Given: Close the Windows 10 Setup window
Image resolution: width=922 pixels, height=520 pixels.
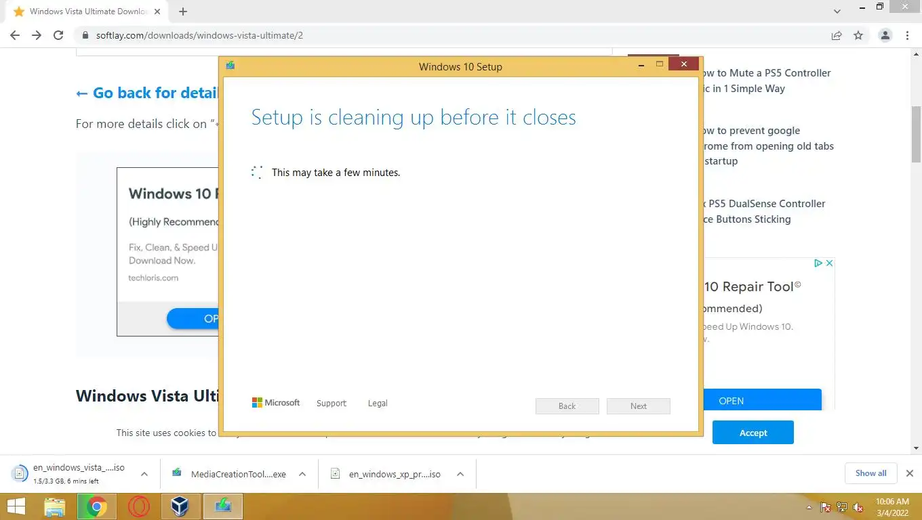Looking at the screenshot, I should tap(684, 64).
